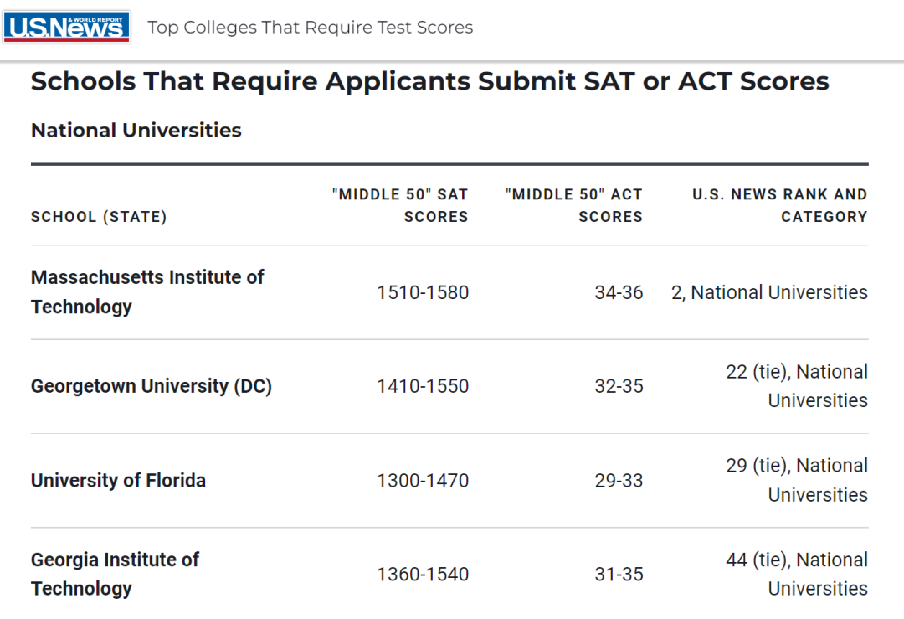Select University of Florida's SAT range 1300-1470
This screenshot has height=619, width=904.
point(423,481)
